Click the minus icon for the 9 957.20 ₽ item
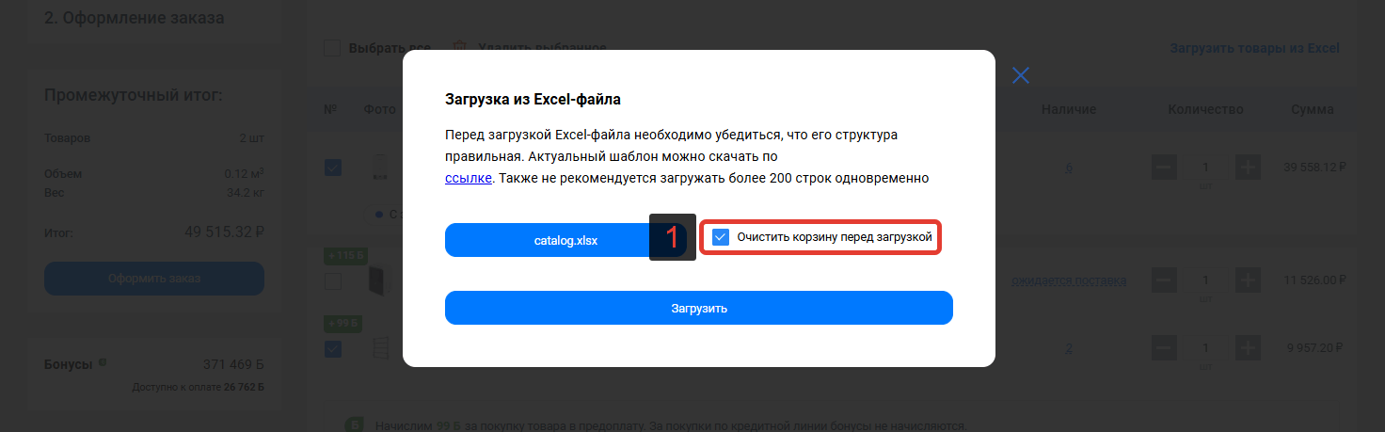 (1164, 348)
